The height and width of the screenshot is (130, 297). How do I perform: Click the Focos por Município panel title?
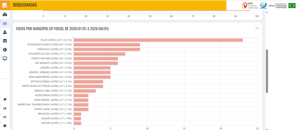pos(62,29)
